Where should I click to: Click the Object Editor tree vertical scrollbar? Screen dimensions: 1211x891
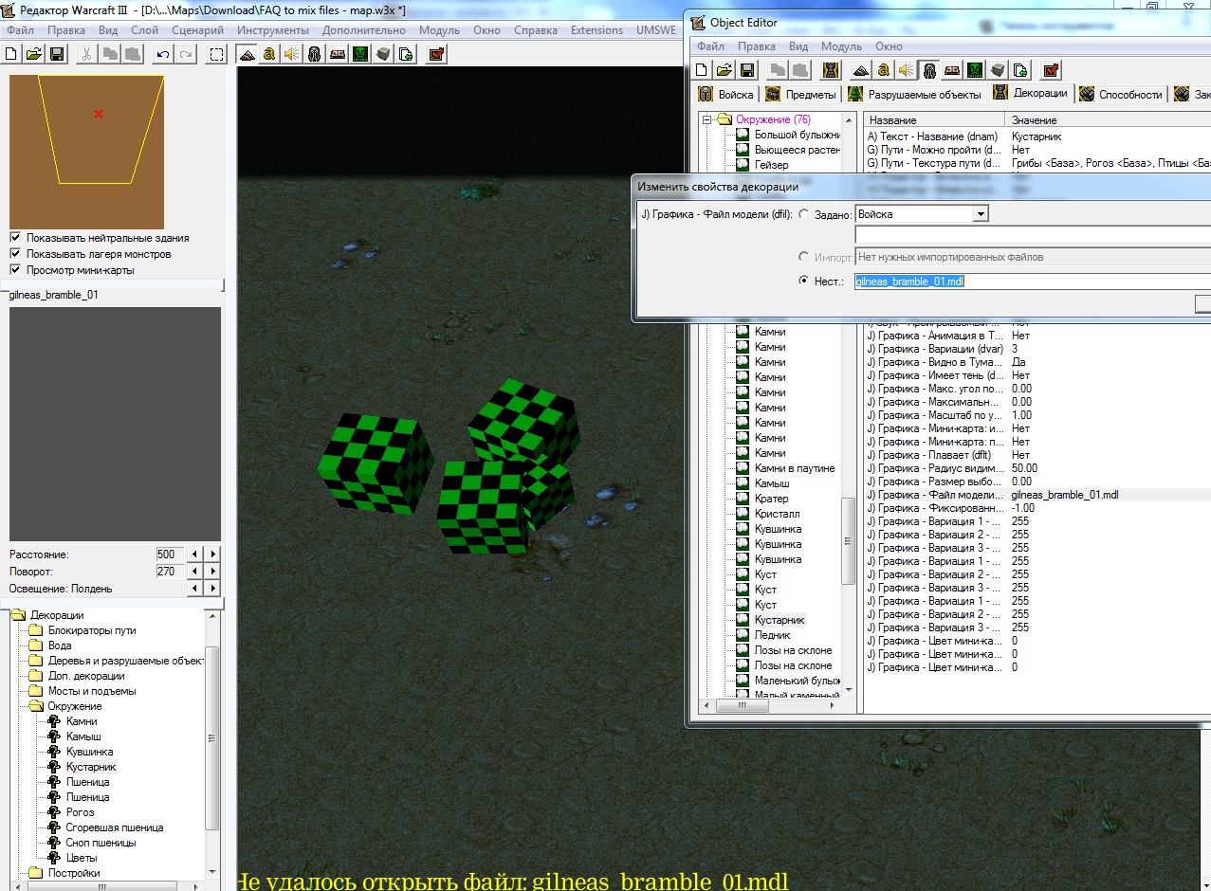click(849, 539)
